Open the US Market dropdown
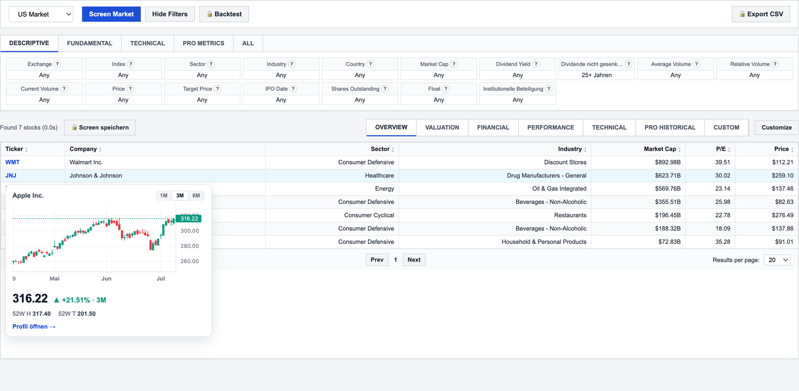The height and width of the screenshot is (391, 799). coord(41,14)
